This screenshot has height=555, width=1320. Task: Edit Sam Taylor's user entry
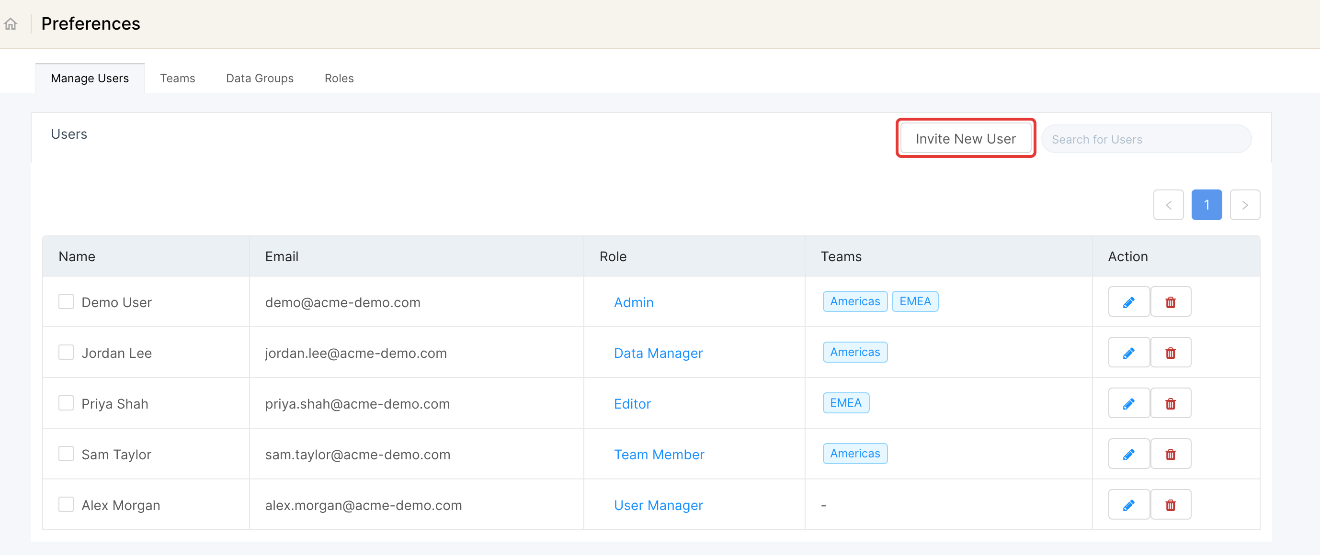click(x=1129, y=454)
